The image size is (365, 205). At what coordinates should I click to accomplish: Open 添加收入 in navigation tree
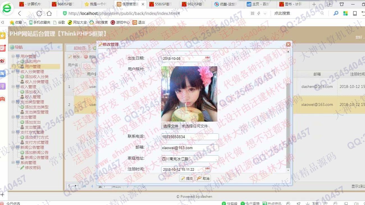33,92
